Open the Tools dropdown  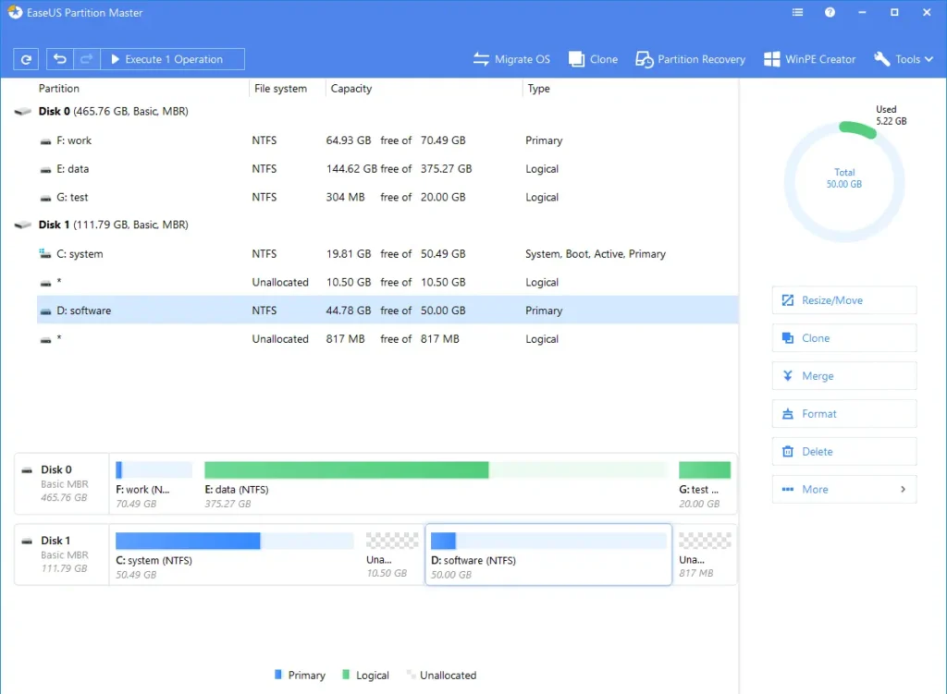coord(904,58)
